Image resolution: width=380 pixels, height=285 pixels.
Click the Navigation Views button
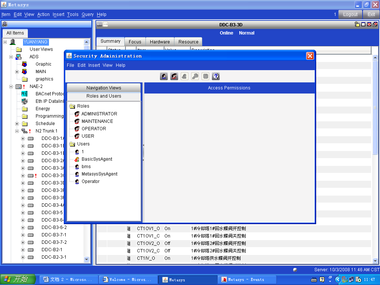click(104, 88)
